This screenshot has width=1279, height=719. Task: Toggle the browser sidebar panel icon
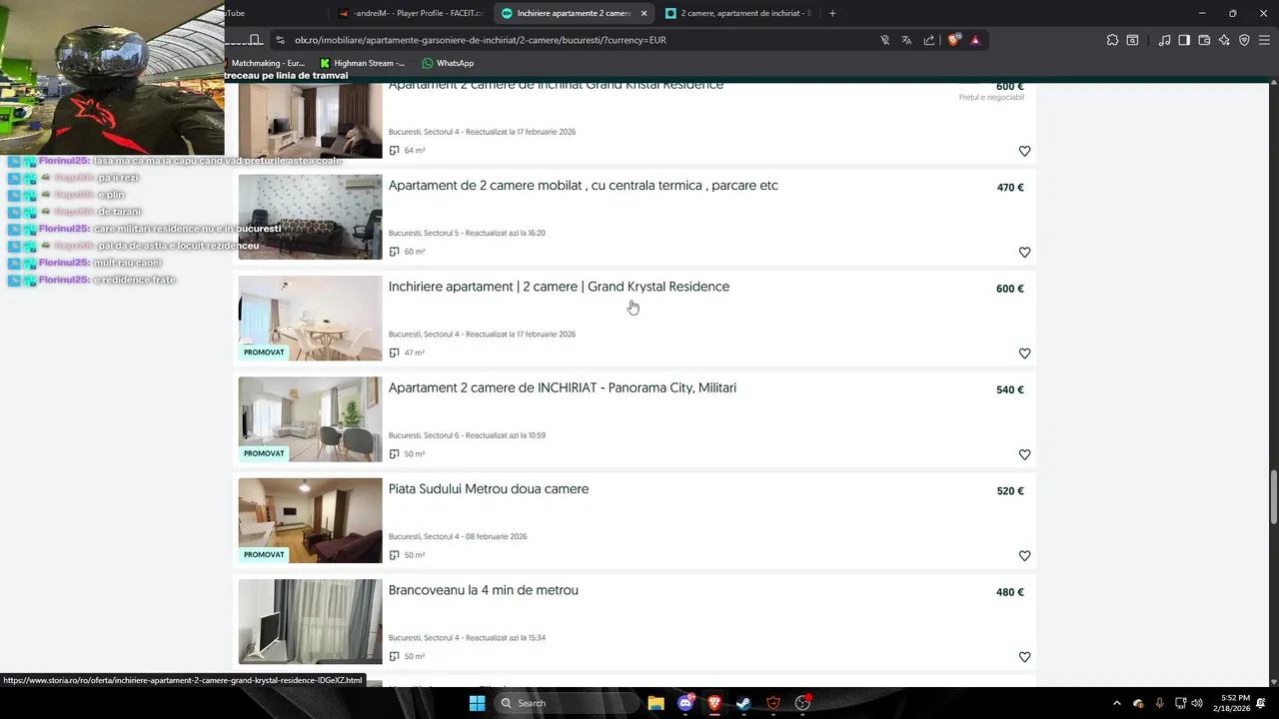click(1184, 40)
